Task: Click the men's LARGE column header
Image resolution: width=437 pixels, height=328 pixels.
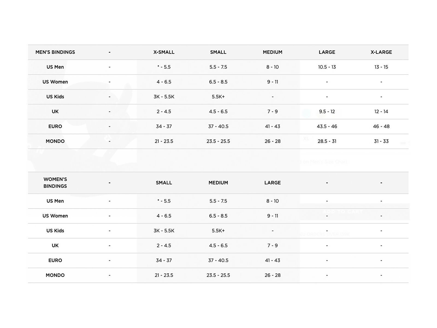Action: pyautogui.click(x=327, y=52)
